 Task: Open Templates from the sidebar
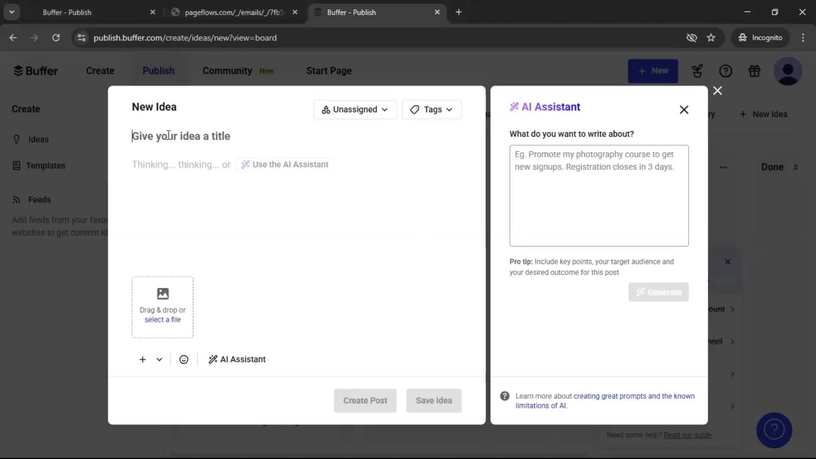(x=46, y=165)
